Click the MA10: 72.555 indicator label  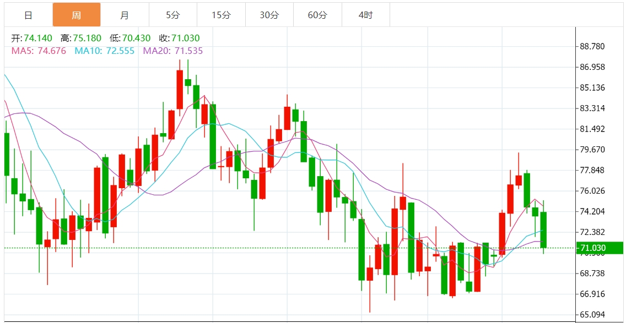(105, 51)
